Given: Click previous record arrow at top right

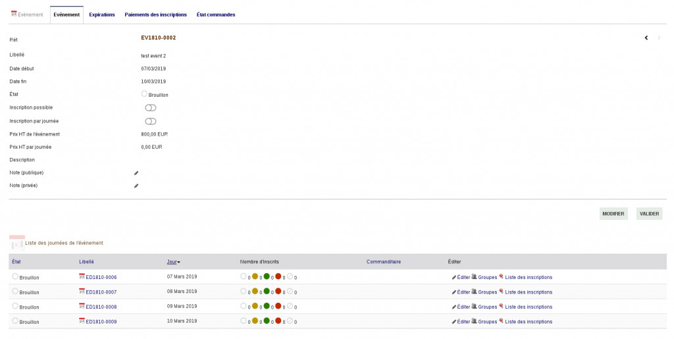Looking at the screenshot, I should pos(646,38).
